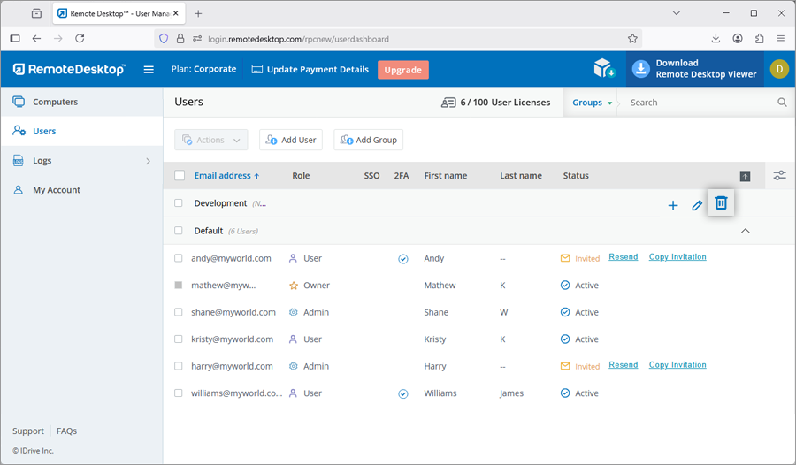
Task: Click the archive icon in table header
Action: (x=745, y=176)
